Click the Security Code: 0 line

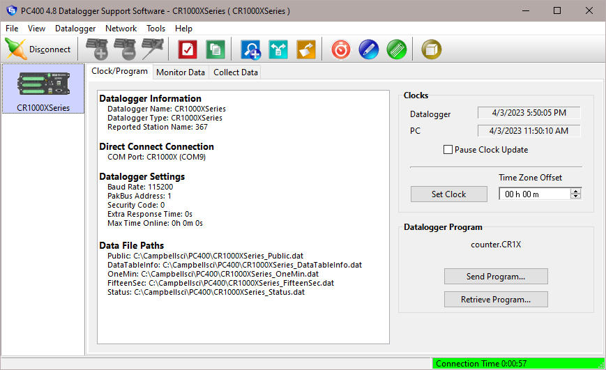pyautogui.click(x=136, y=205)
